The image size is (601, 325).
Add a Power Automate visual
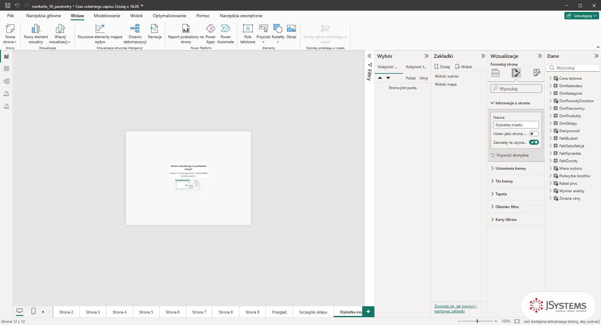tap(225, 34)
